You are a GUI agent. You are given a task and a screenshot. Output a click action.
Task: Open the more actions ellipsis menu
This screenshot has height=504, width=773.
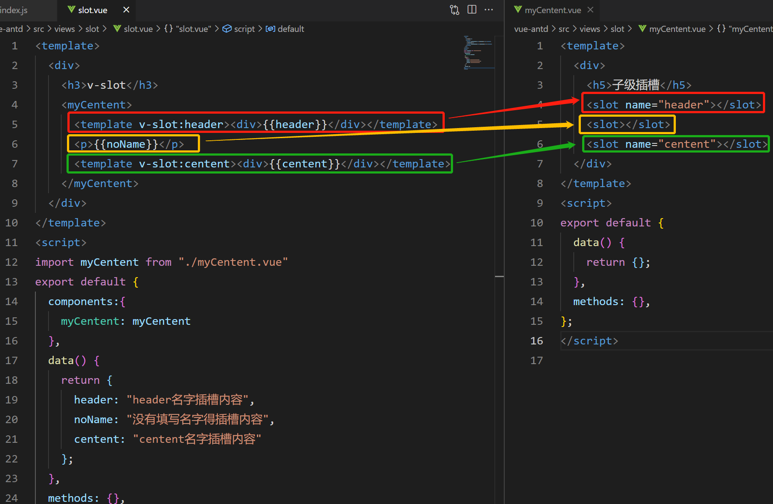point(488,10)
